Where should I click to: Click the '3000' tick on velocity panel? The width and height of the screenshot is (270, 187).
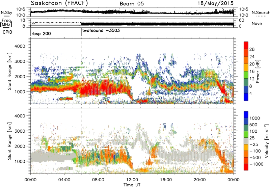[20, 131]
